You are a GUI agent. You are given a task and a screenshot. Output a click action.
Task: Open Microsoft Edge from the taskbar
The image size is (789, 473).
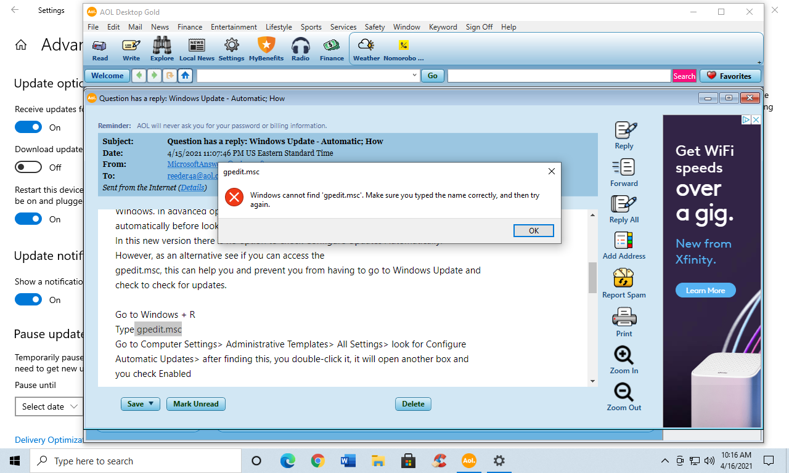287,461
